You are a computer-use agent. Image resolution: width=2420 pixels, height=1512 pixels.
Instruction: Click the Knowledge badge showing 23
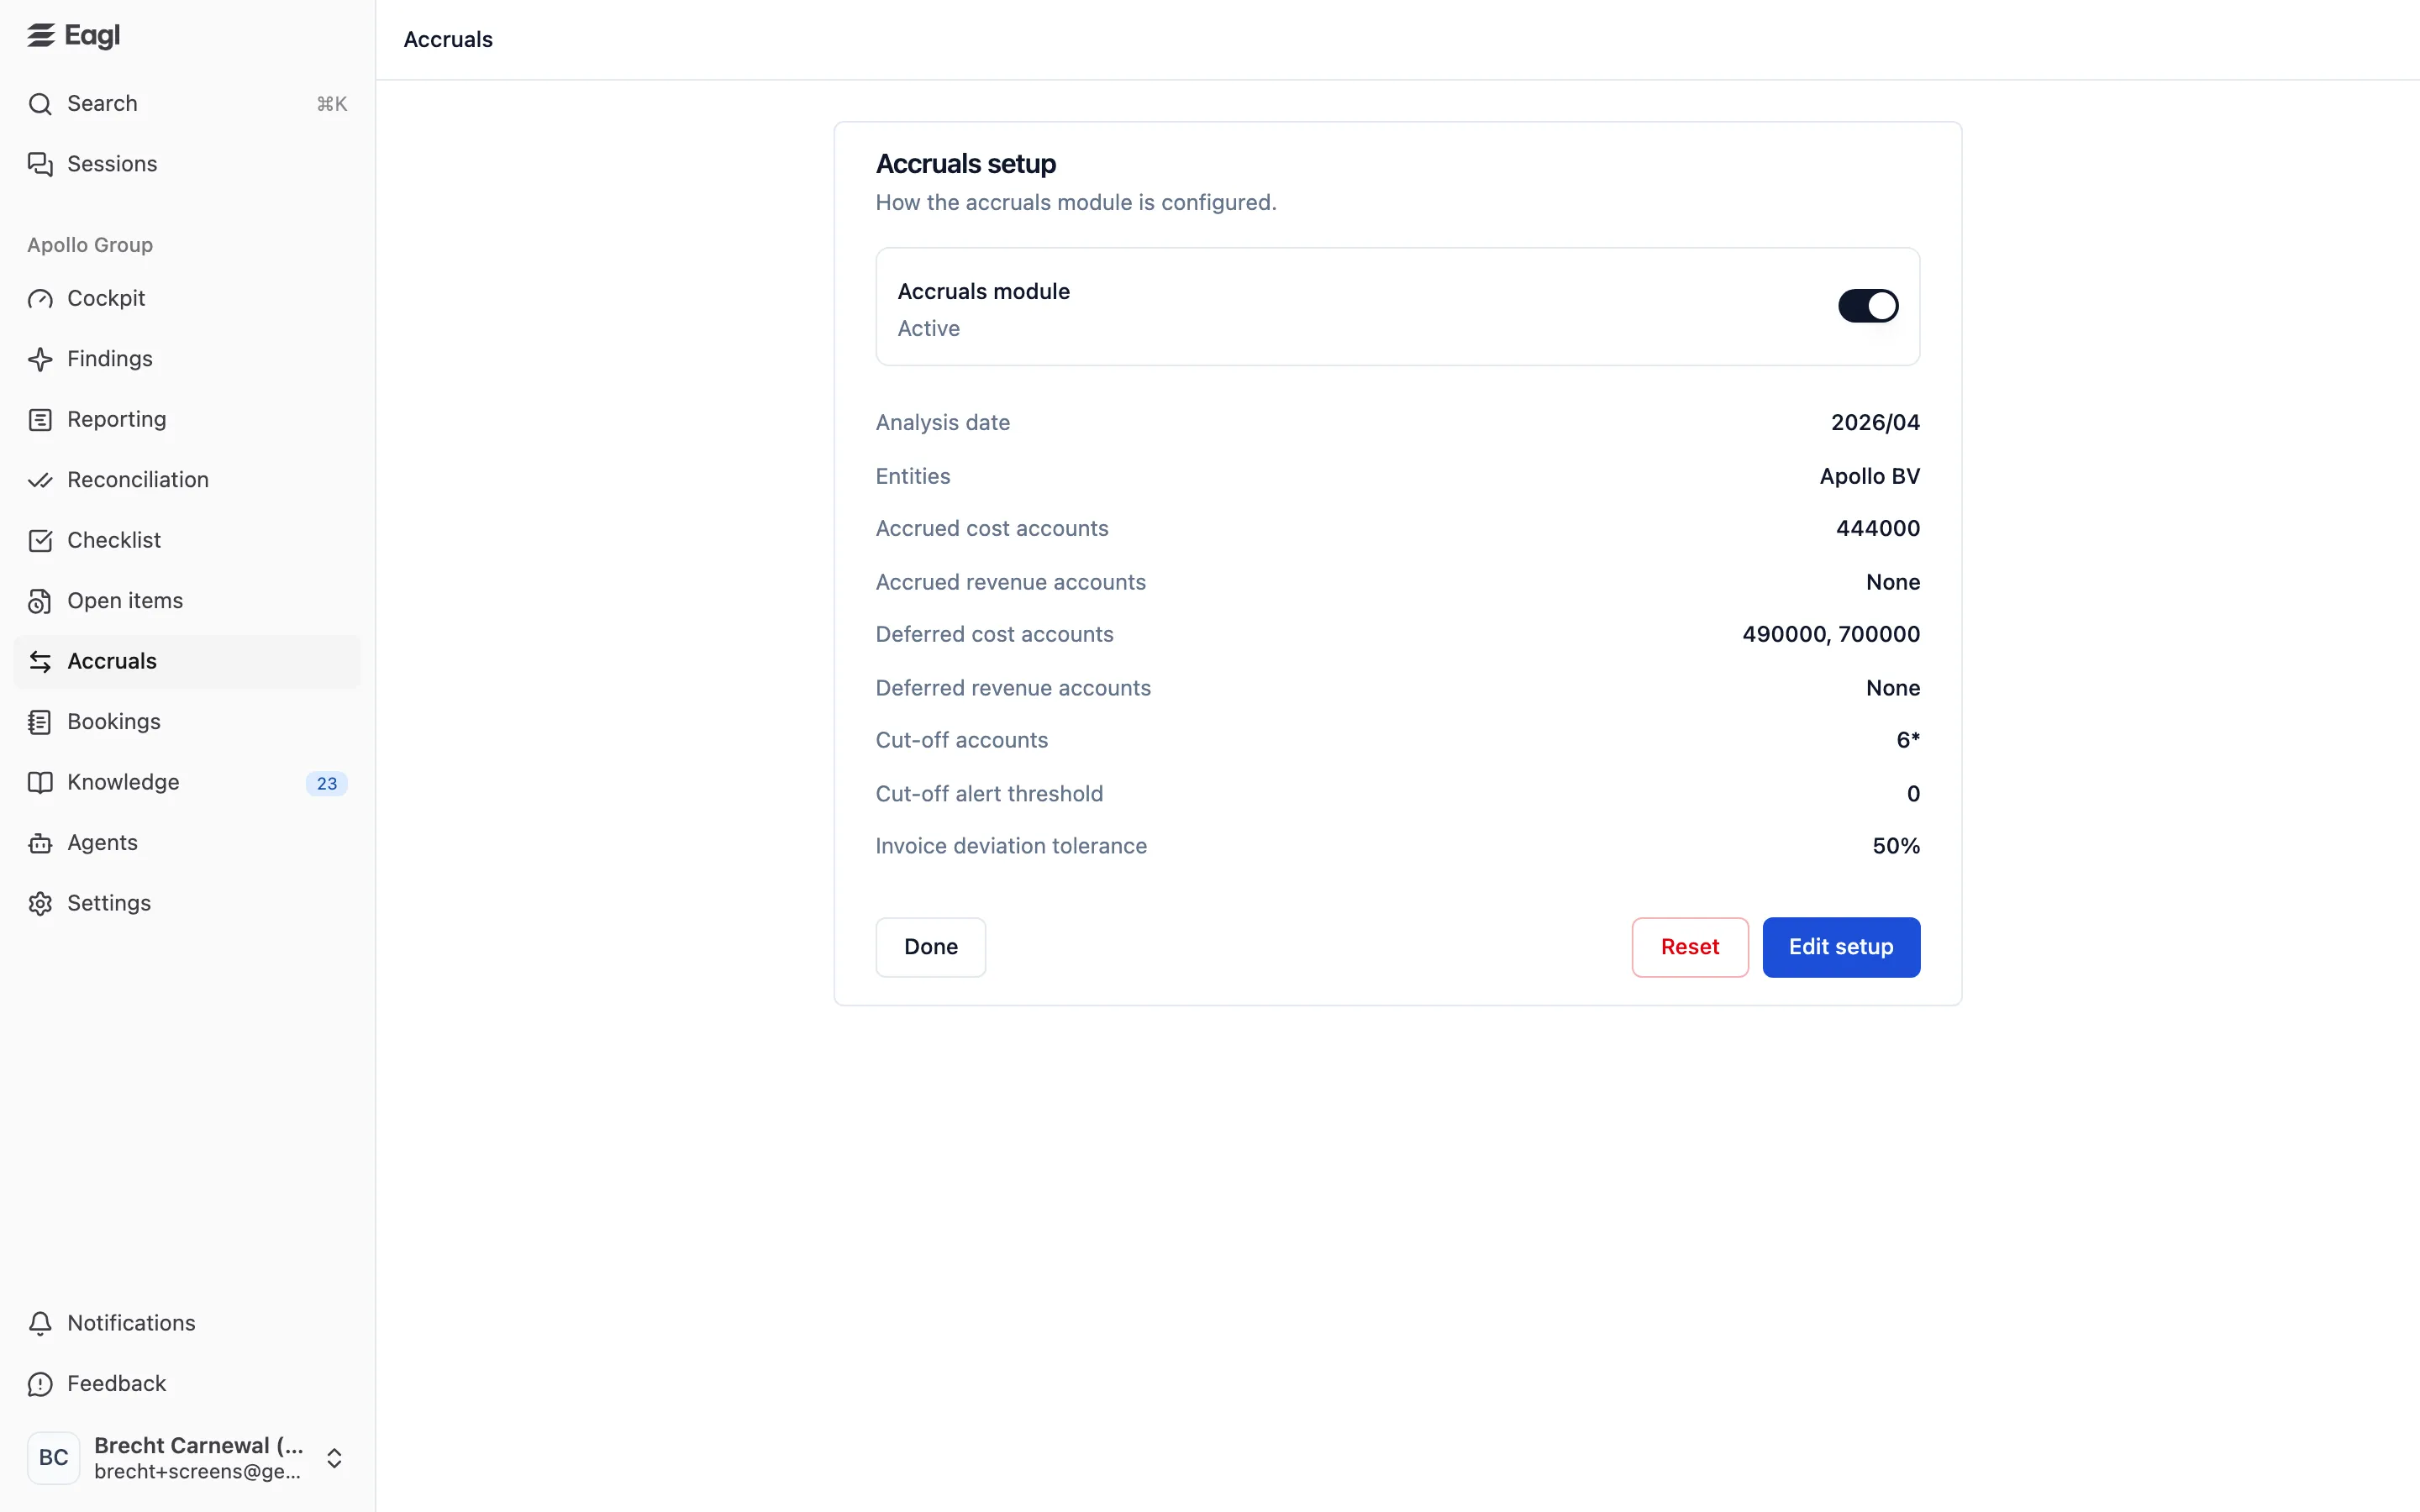click(x=327, y=784)
